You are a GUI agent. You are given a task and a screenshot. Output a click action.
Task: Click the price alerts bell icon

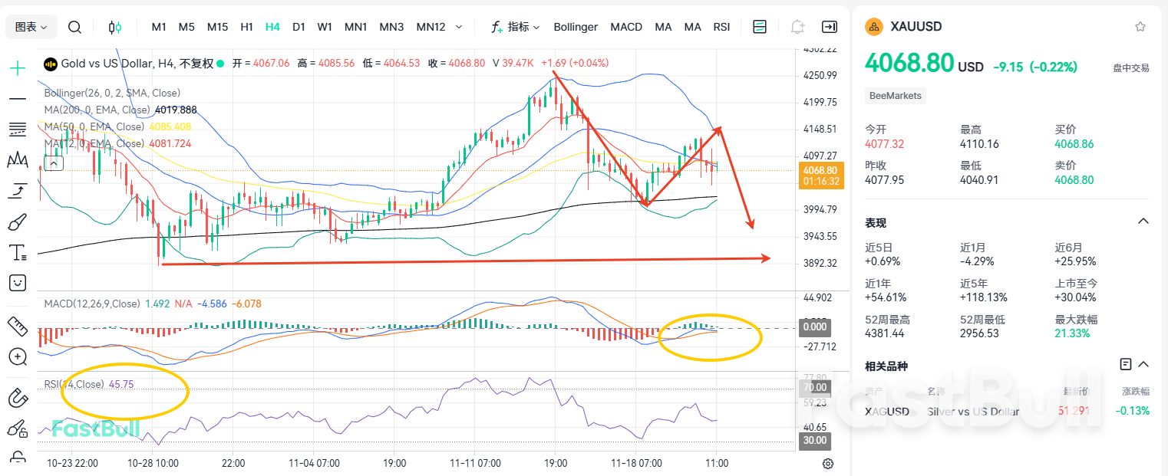pos(797,26)
